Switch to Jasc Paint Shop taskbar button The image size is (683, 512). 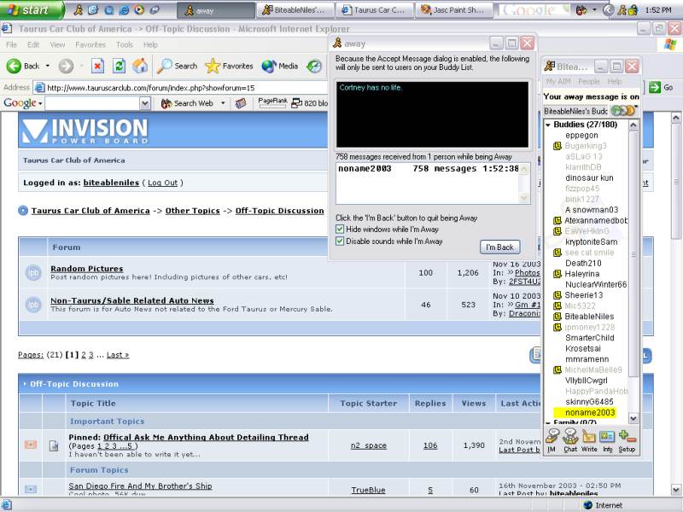[x=456, y=9]
